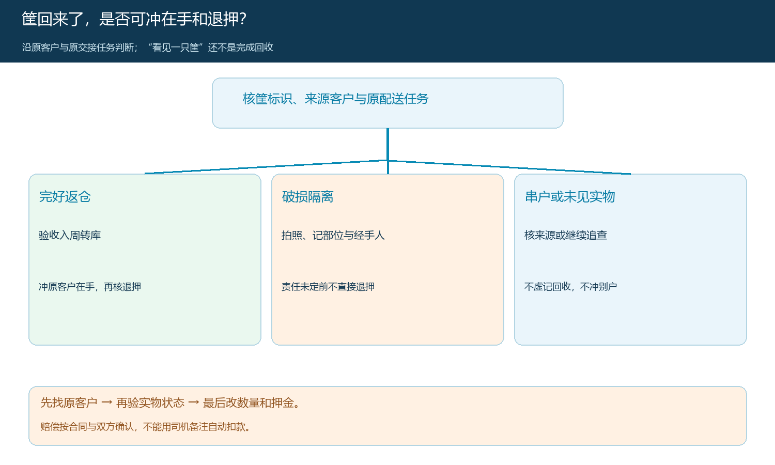Click the note 赔偿按合同与双方确认 line
775x465 pixels.
point(146,427)
